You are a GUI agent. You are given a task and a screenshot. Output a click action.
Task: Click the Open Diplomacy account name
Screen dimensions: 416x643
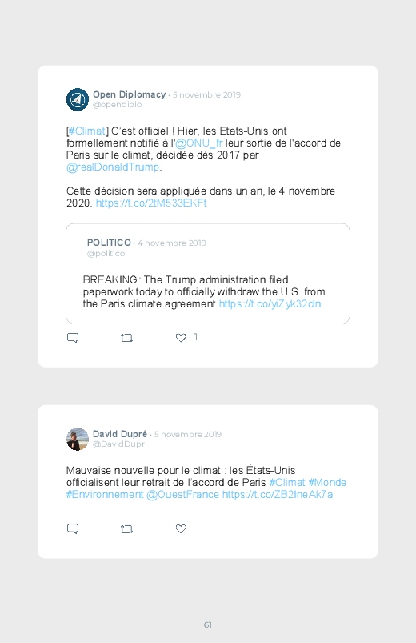pyautogui.click(x=129, y=94)
